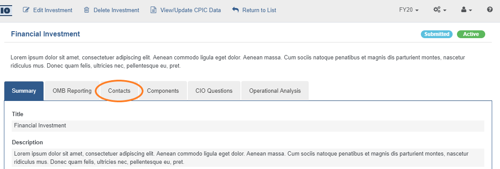Click the Delete Investment link text
Screen dimensions: 500x169
point(117,10)
